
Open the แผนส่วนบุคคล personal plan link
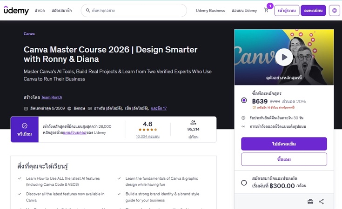coord(74,132)
